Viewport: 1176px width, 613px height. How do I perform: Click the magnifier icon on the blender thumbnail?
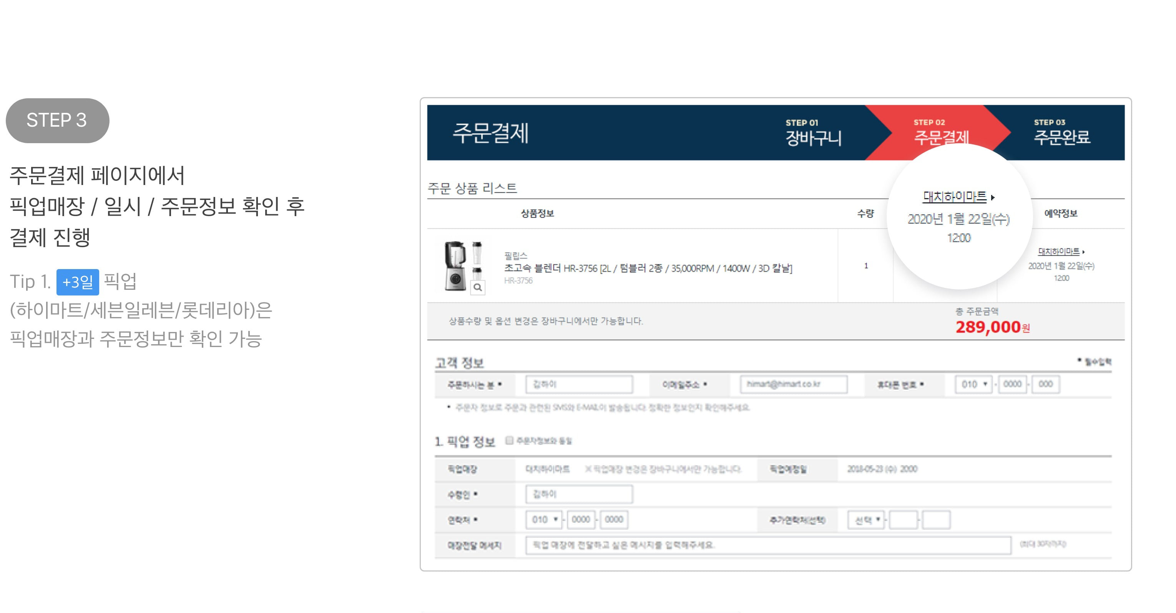(478, 287)
